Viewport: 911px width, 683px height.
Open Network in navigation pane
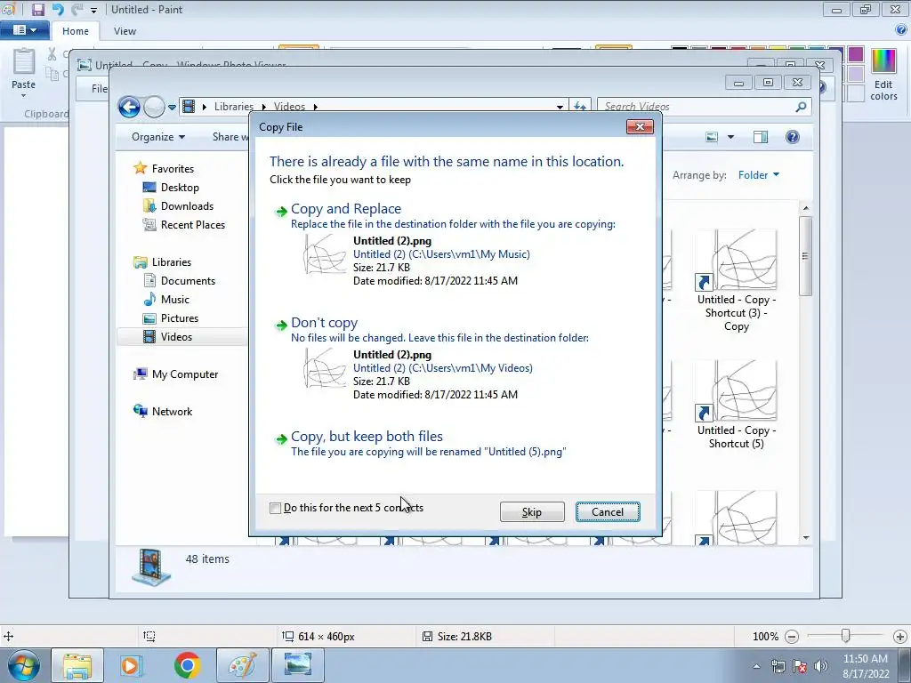point(172,411)
